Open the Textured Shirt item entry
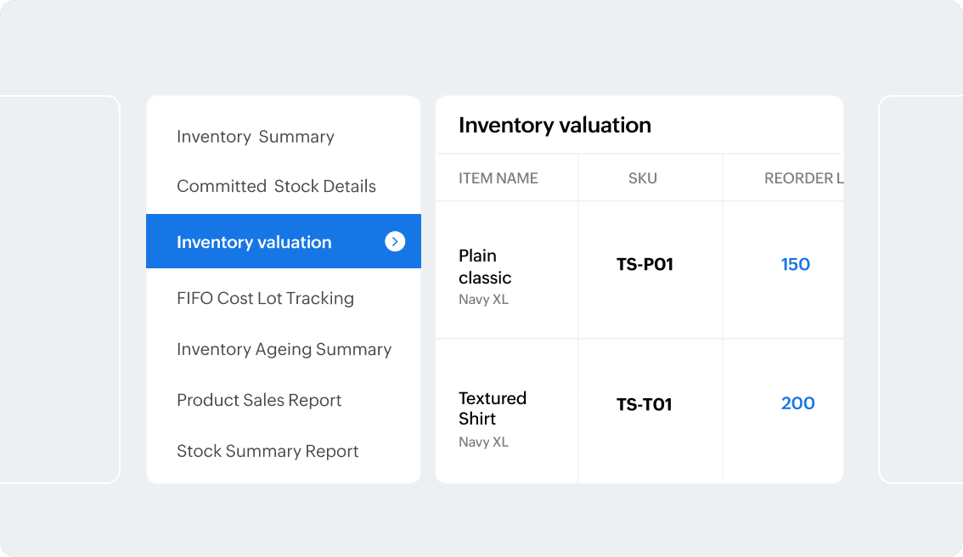The width and height of the screenshot is (963, 557). coord(493,408)
